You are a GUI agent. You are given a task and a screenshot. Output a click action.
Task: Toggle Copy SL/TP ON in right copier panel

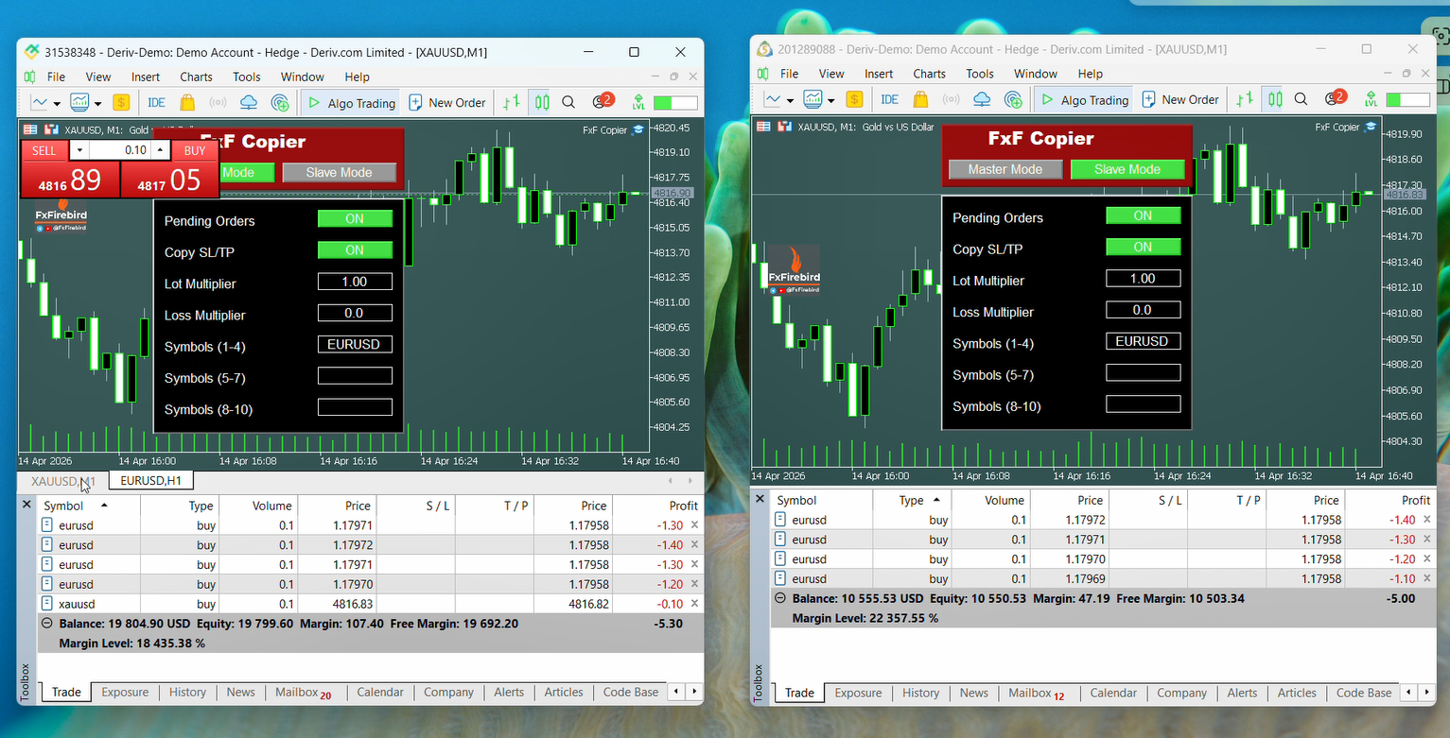tap(1143, 248)
